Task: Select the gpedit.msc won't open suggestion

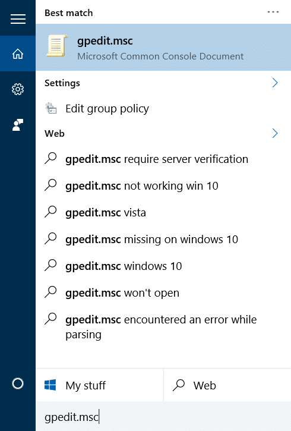Action: (163, 292)
